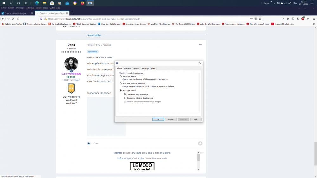Launch Microsoft Edge from the taskbar
317x178 pixels.
point(37,3)
